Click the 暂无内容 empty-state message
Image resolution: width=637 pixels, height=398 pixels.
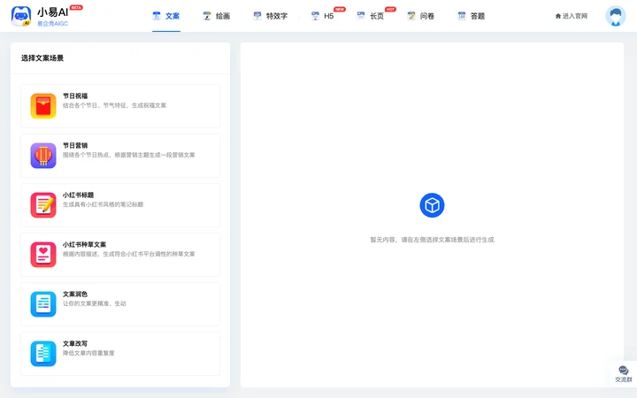click(x=432, y=240)
